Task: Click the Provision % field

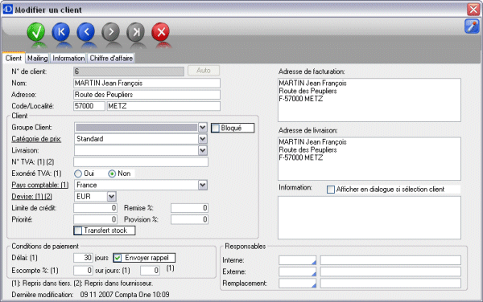Action: point(189,219)
